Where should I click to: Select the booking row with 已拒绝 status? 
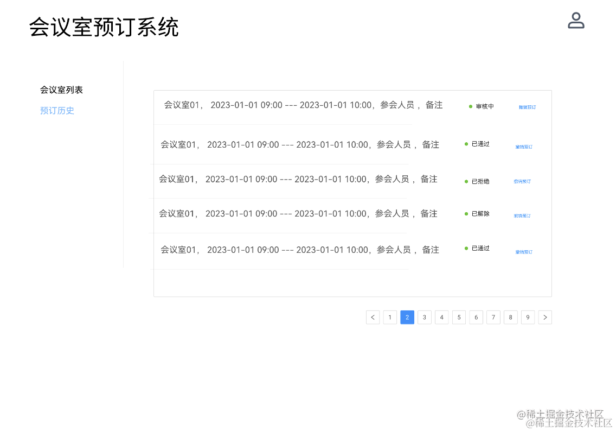(298, 179)
